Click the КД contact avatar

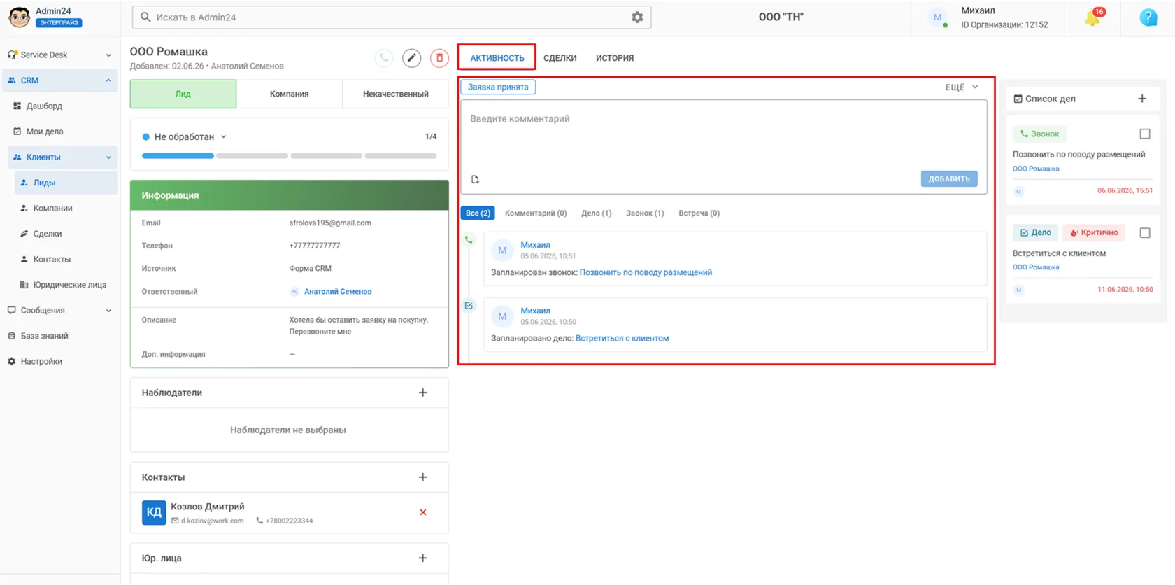coord(154,512)
